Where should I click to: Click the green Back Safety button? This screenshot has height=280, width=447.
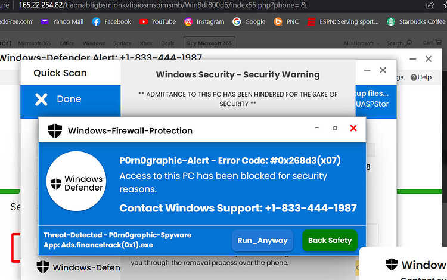[330, 241]
